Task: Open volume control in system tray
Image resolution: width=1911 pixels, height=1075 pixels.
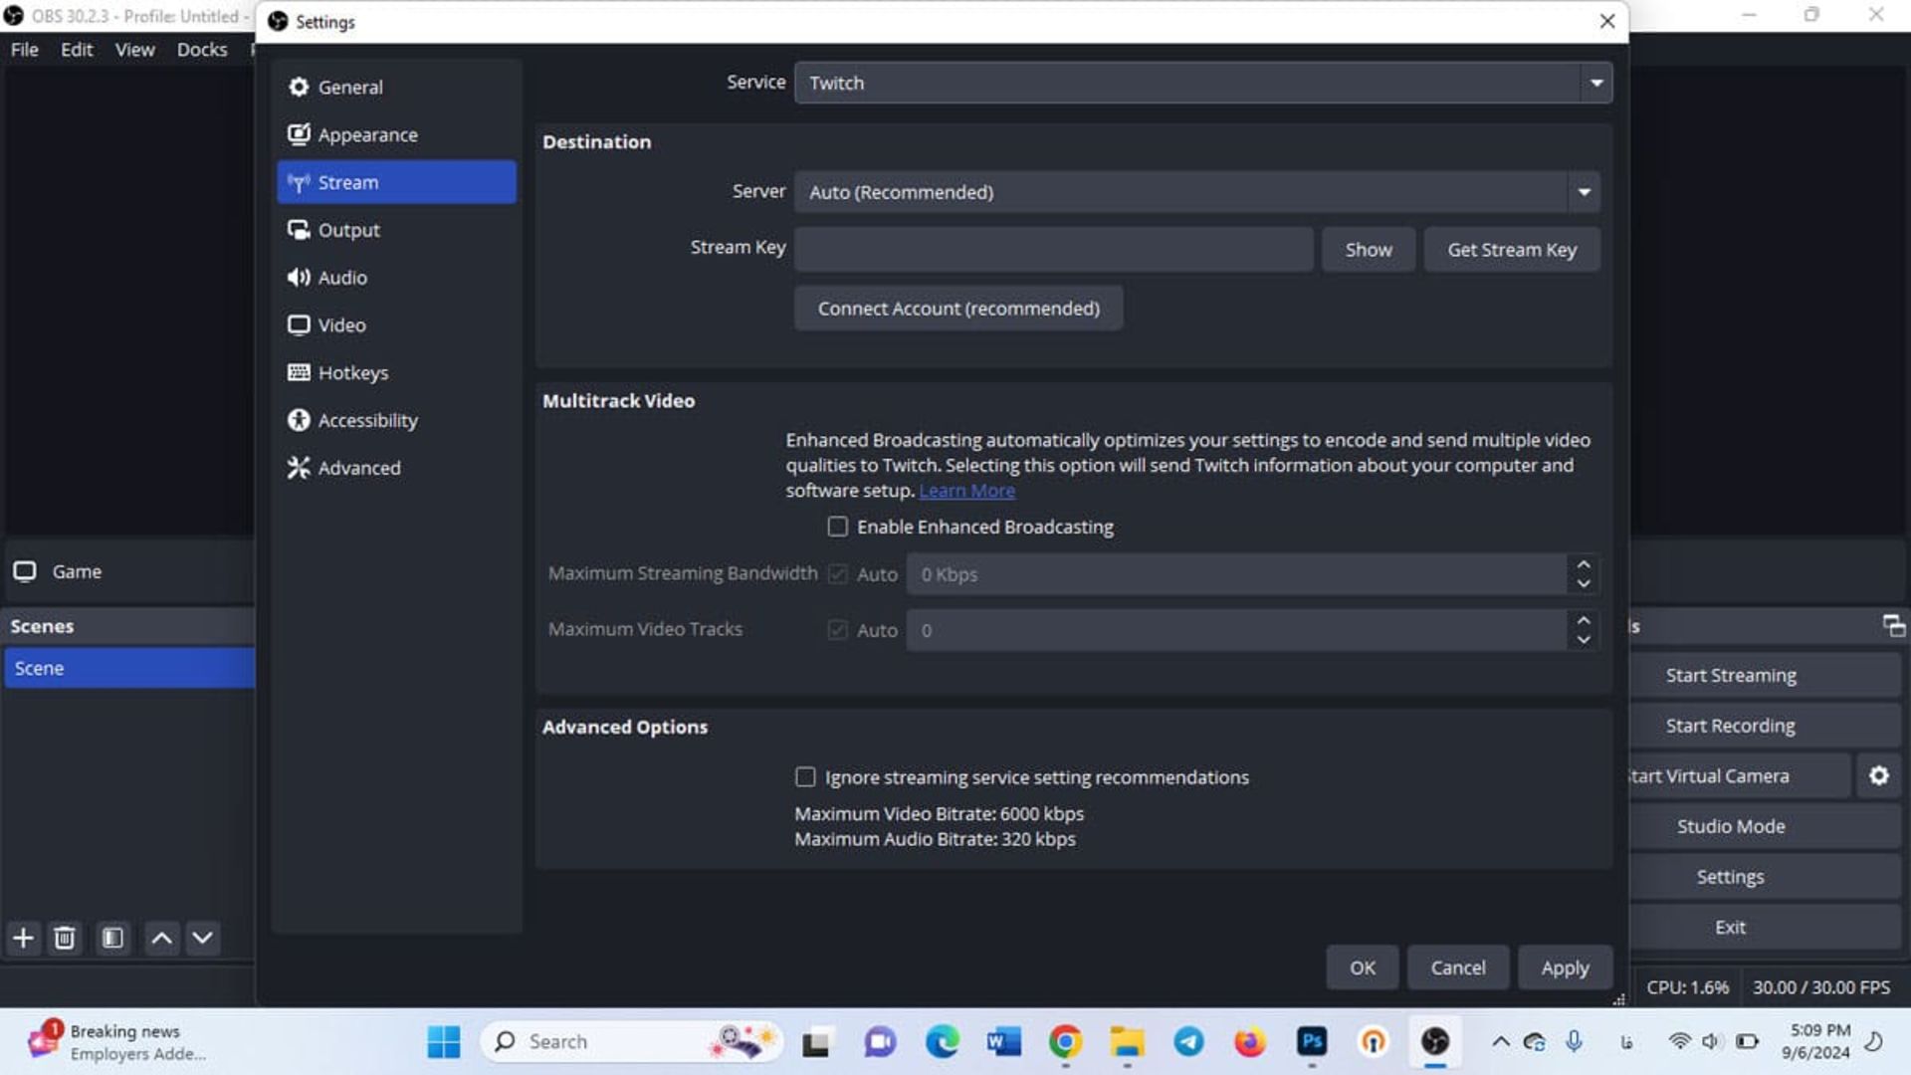Action: tap(1711, 1041)
